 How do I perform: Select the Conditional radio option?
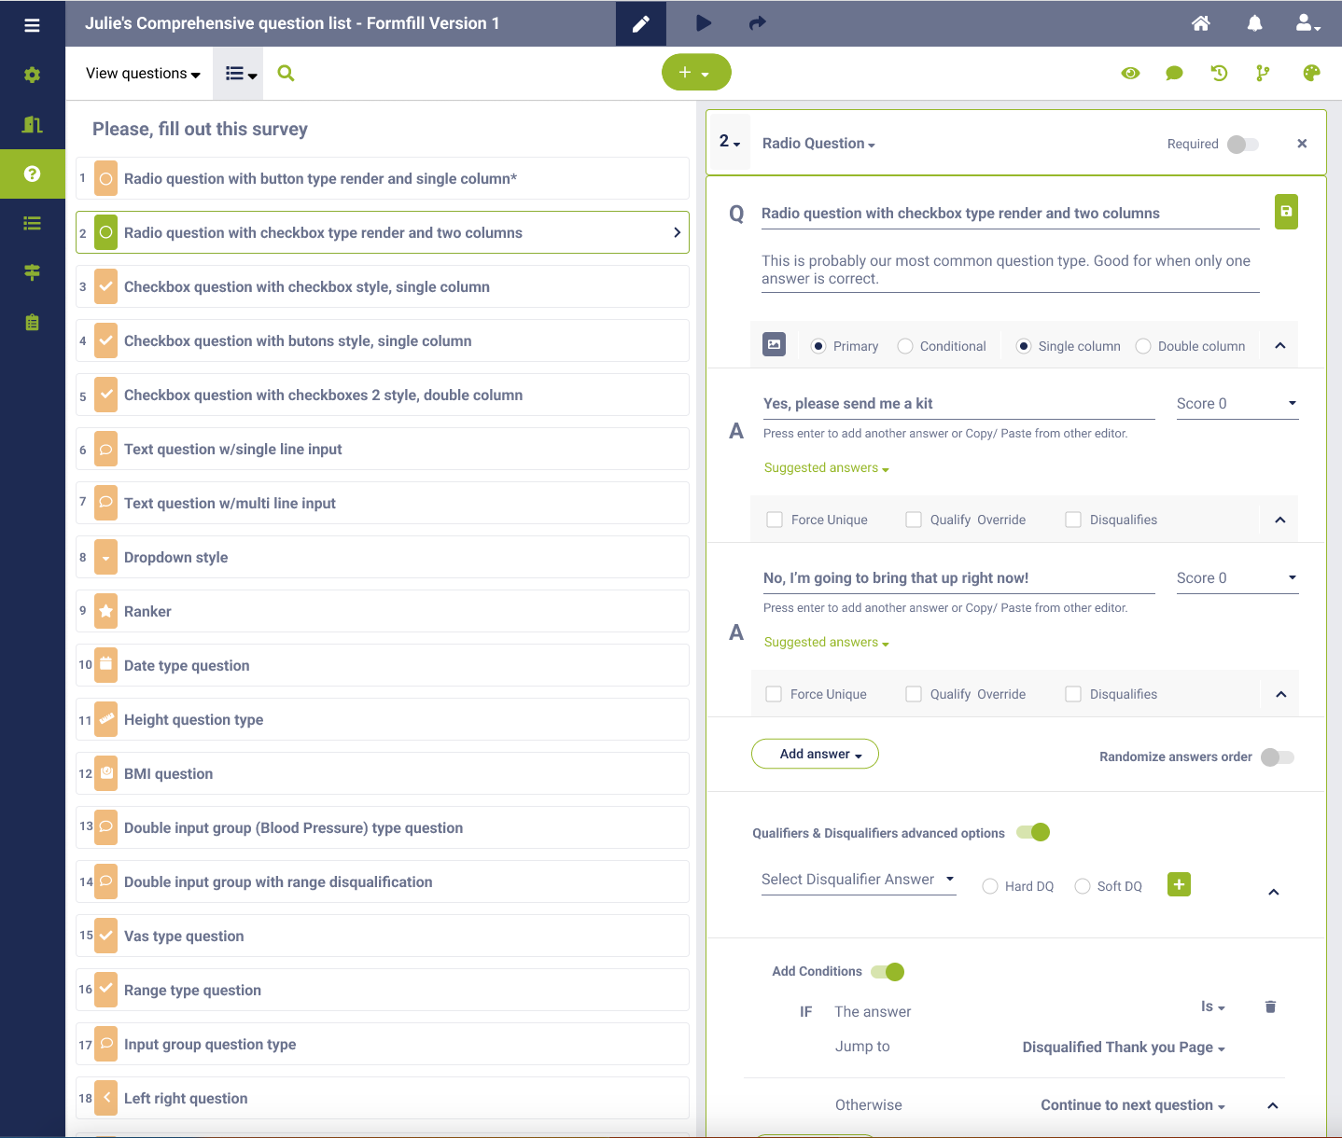[905, 346]
